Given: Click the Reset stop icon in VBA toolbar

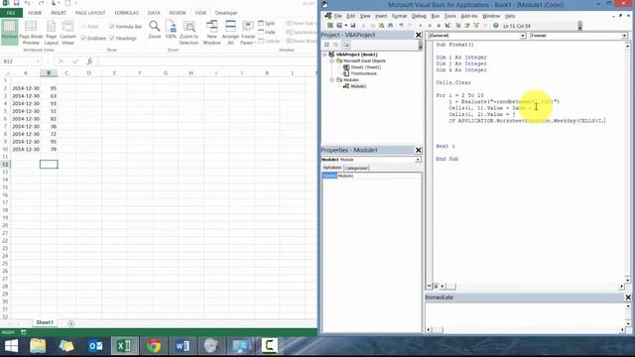Looking at the screenshot, I should click(x=439, y=26).
